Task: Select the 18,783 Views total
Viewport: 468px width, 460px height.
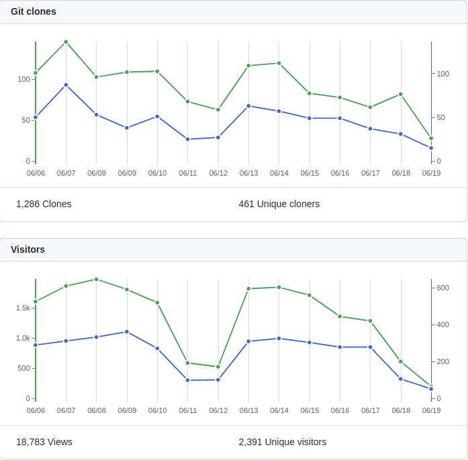Action: [x=44, y=442]
